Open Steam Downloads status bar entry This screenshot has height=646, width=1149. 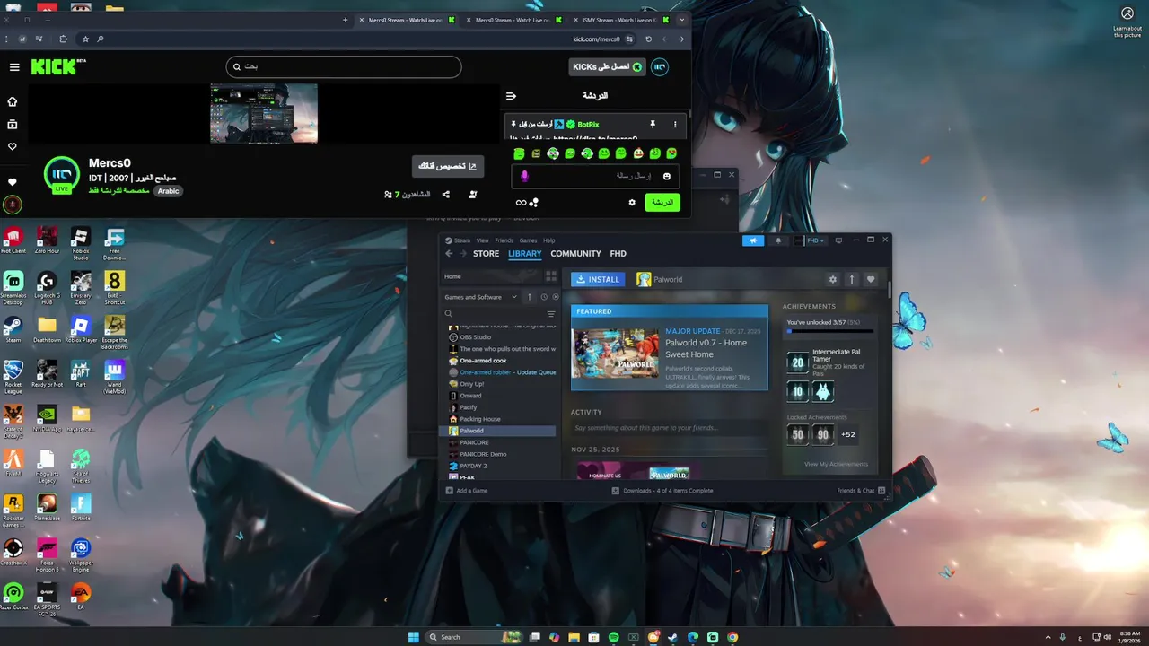tap(662, 491)
